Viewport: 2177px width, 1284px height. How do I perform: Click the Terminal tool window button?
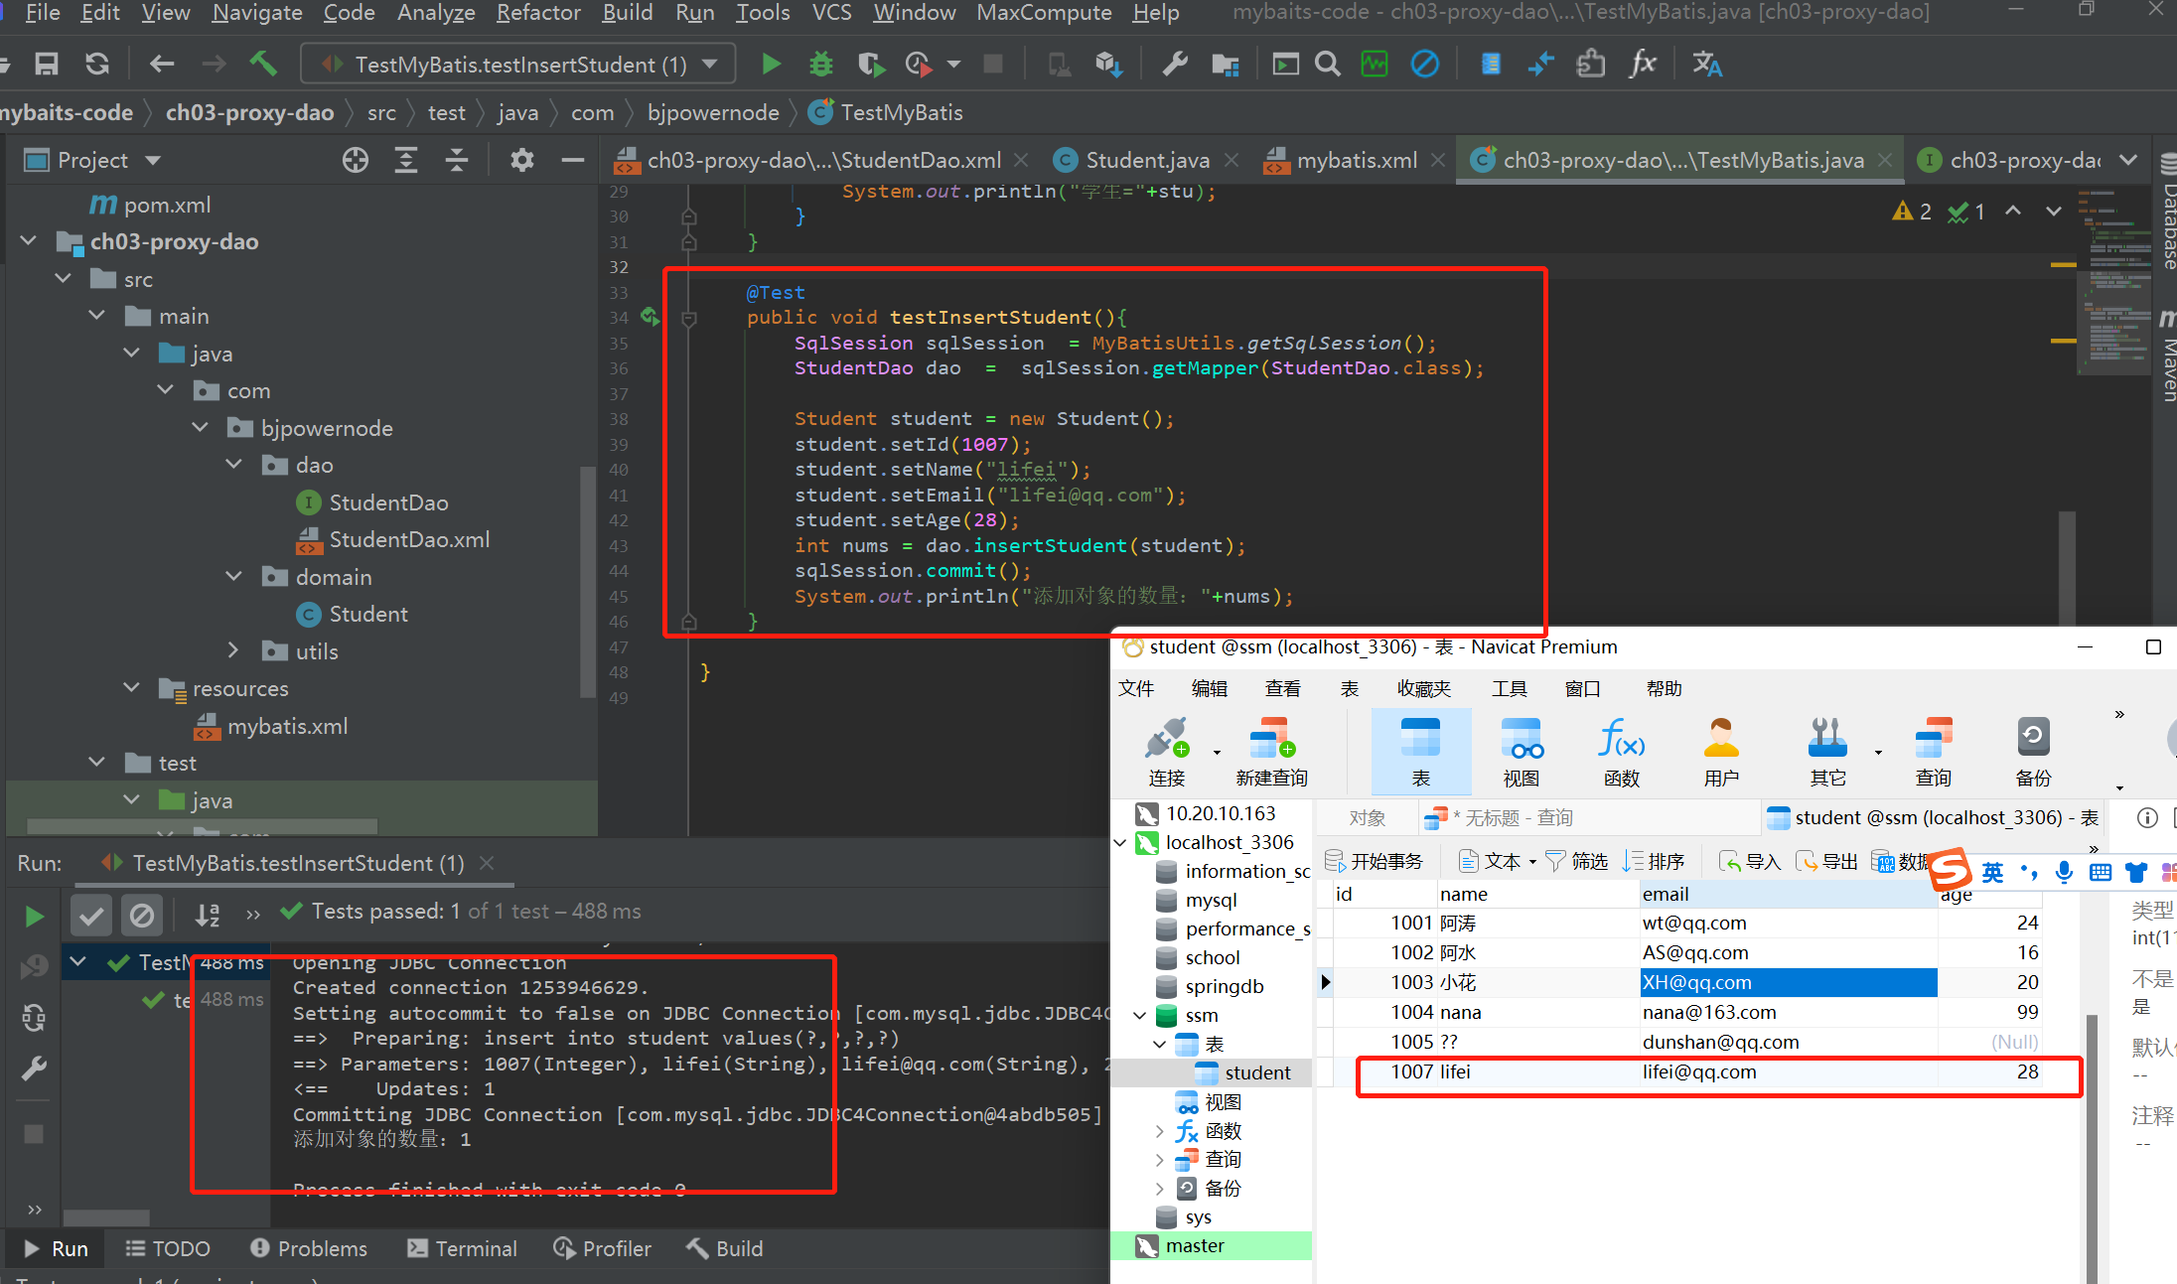tap(463, 1248)
